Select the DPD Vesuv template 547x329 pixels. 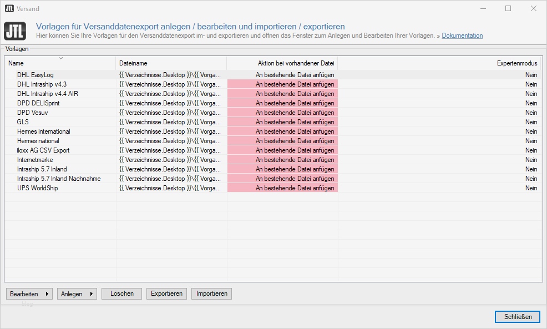click(273, 112)
